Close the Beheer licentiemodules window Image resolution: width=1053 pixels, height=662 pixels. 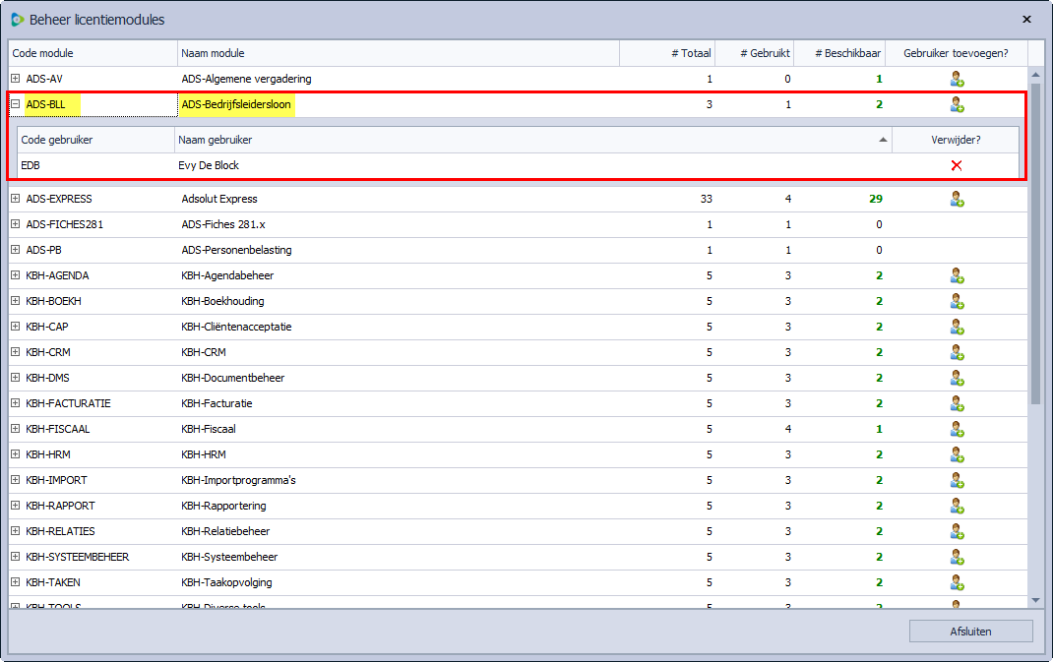tap(1026, 19)
